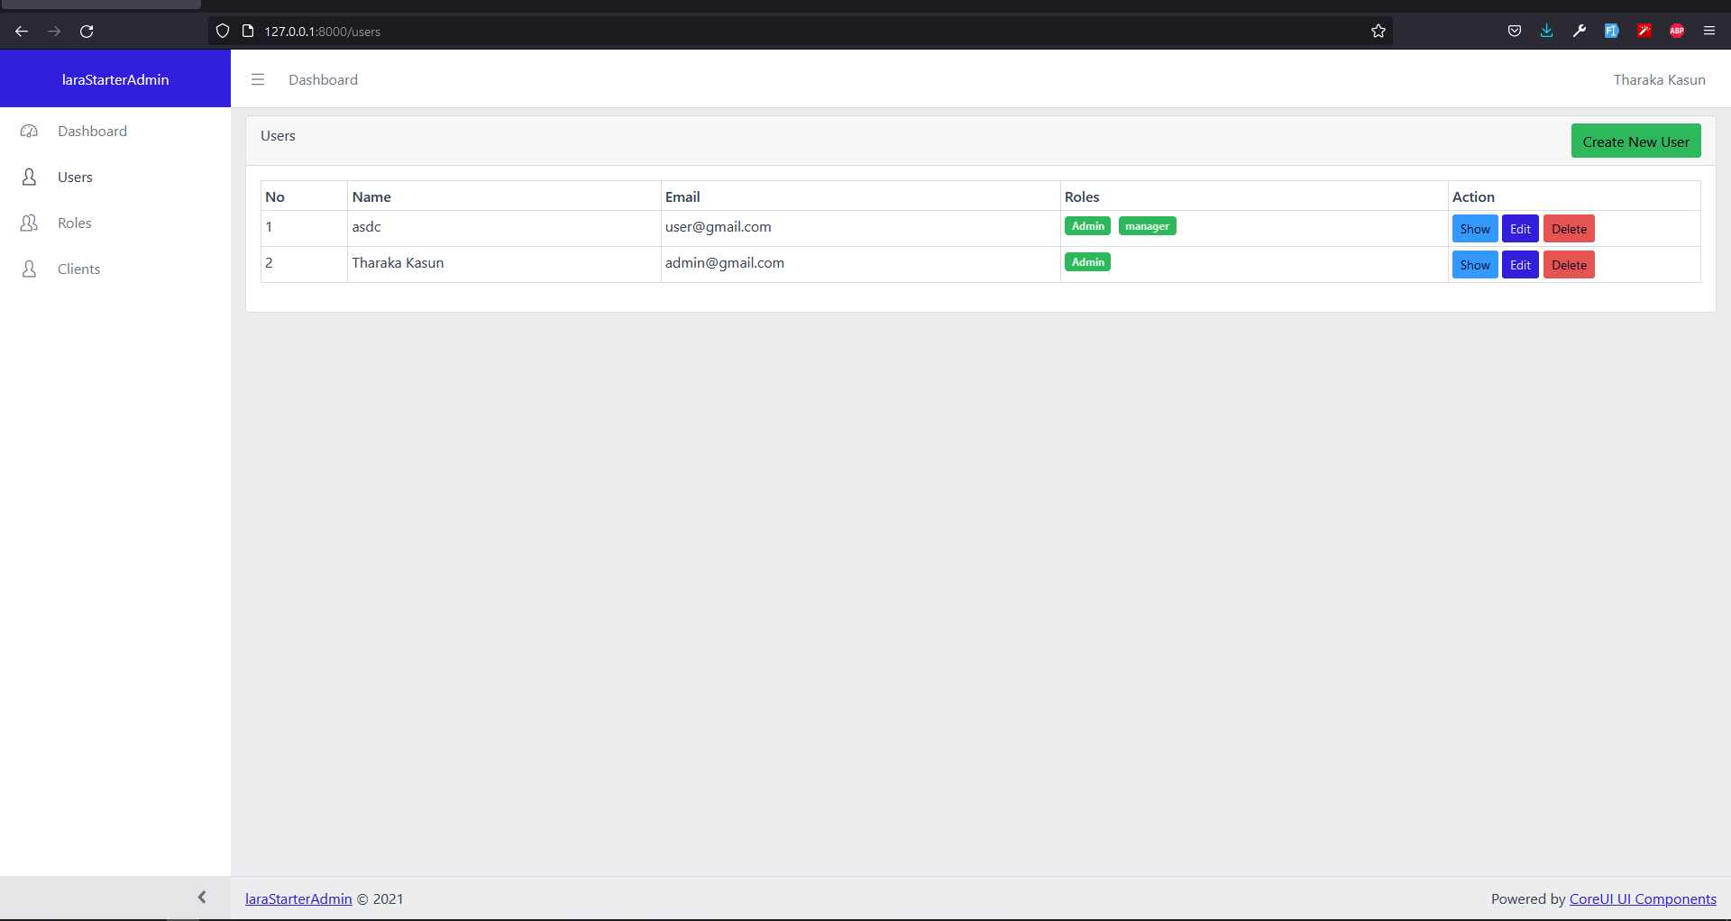The width and height of the screenshot is (1731, 921).
Task: Click the Users person icon in the sidebar
Action: tap(29, 177)
